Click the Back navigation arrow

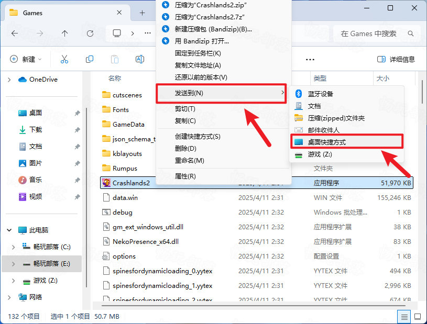(15, 33)
